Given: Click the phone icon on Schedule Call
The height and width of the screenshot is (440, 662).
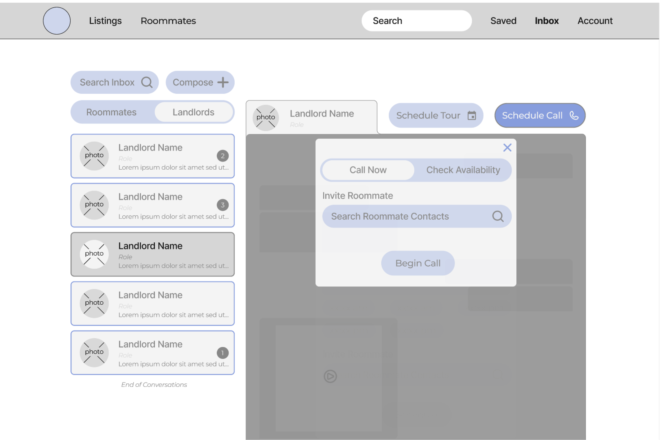Looking at the screenshot, I should [574, 115].
